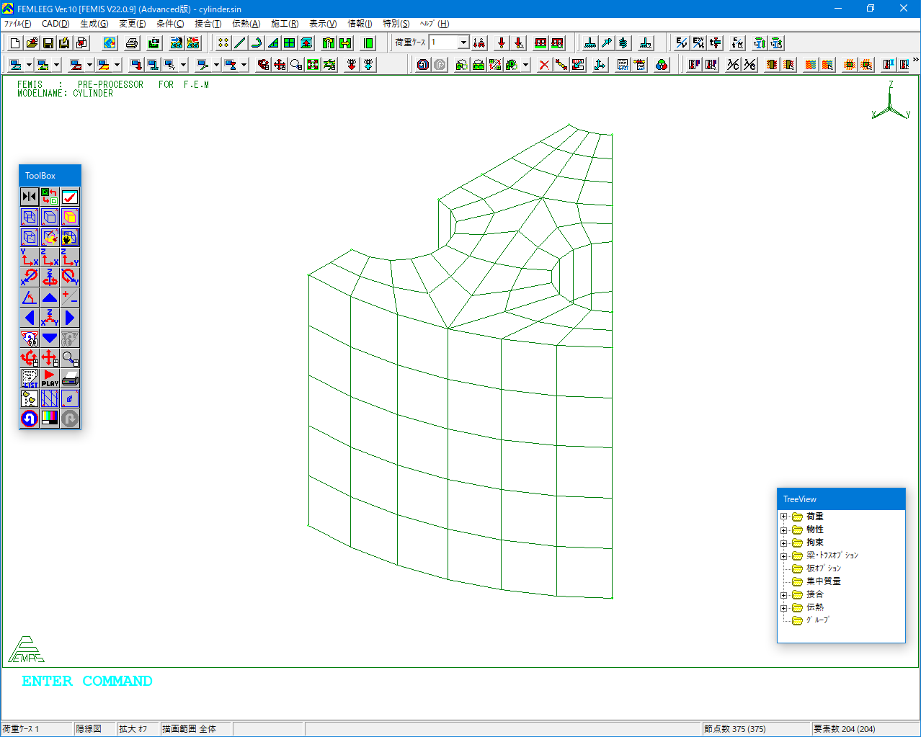Screen dimensions: 921x737
Task: Click the red X delete toolbar icon
Action: pyautogui.click(x=544, y=65)
